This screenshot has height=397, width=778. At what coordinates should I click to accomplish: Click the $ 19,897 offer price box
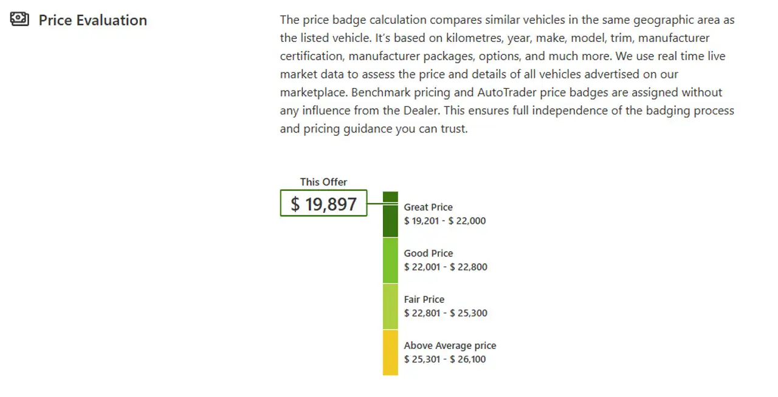(x=323, y=204)
